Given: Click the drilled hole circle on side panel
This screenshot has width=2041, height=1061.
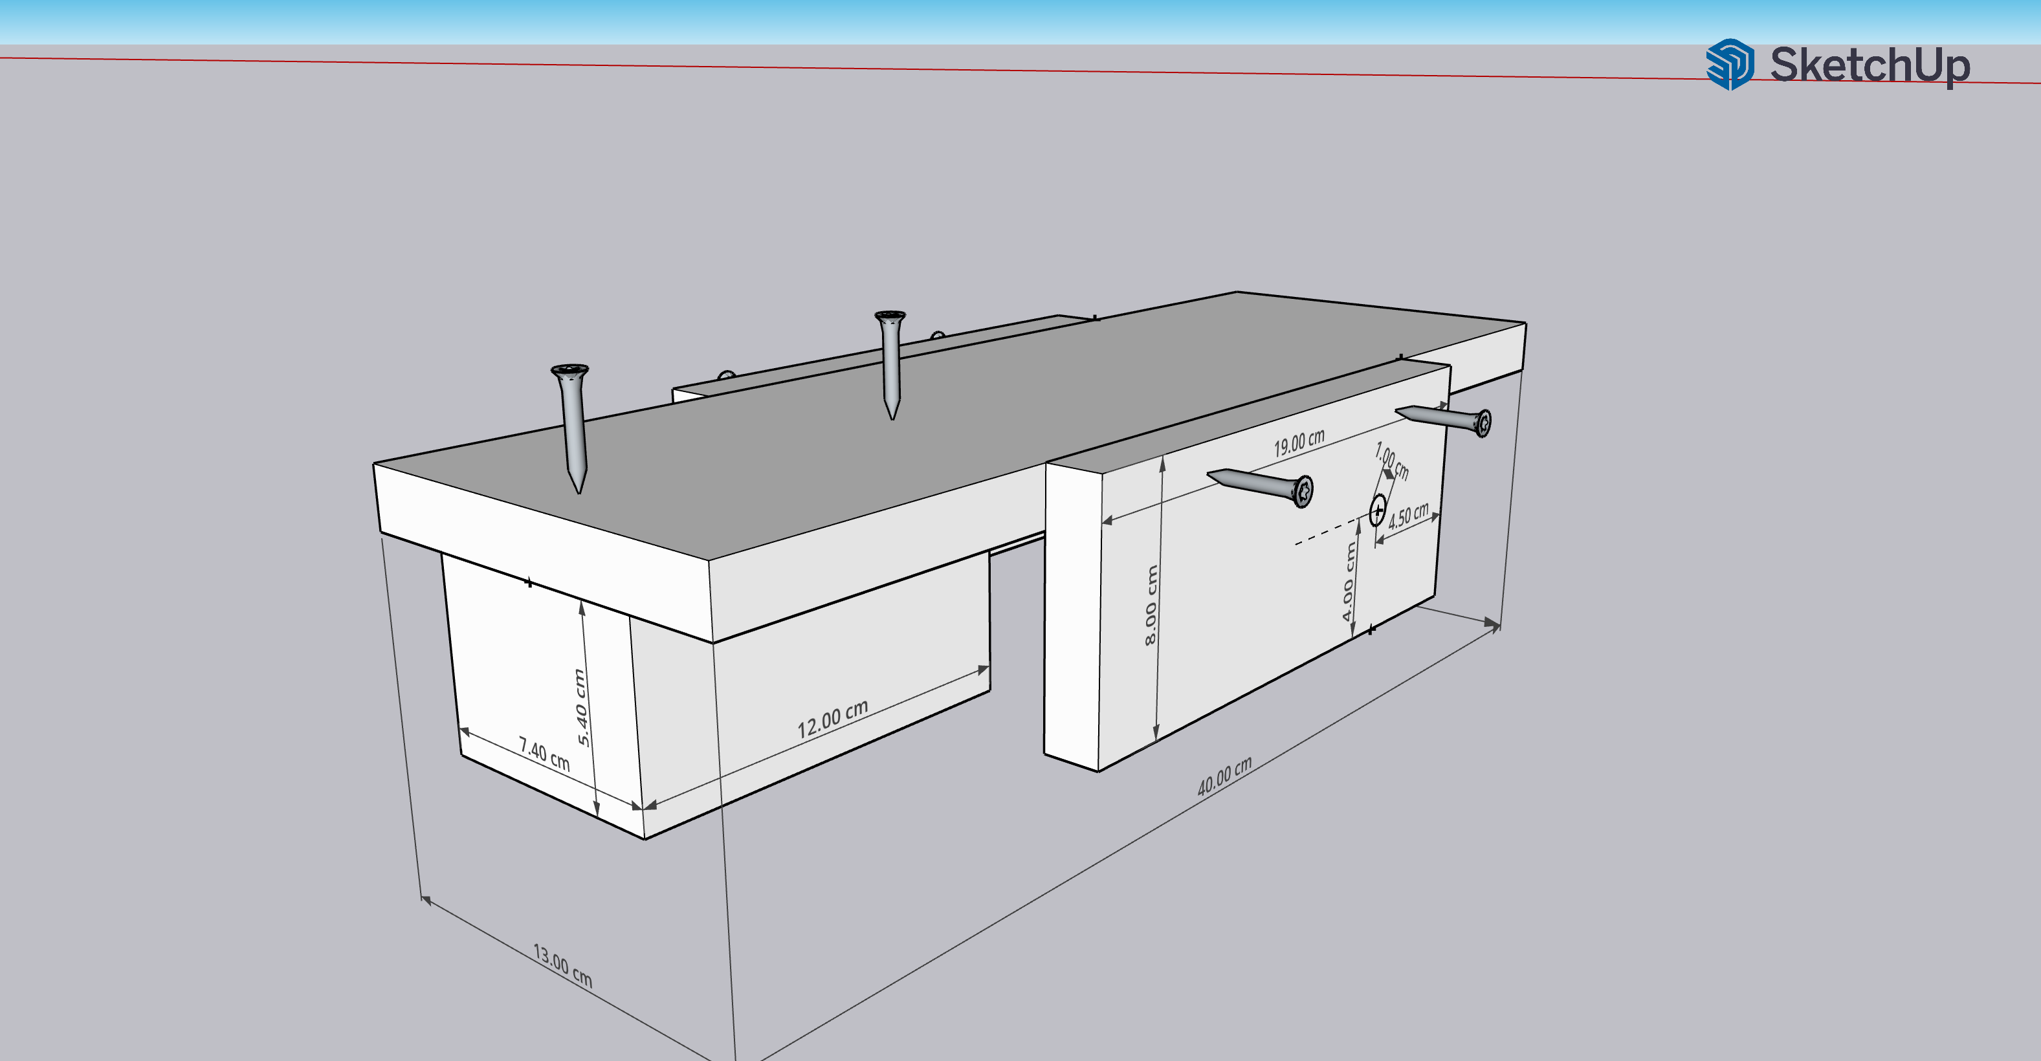Looking at the screenshot, I should (x=1378, y=510).
